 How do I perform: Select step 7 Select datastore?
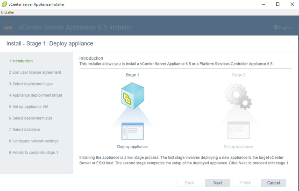pyautogui.click(x=25, y=130)
